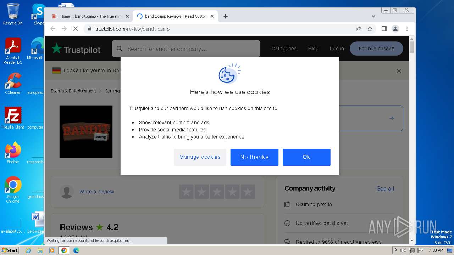The width and height of the screenshot is (454, 255).
Task: Close the bandit.camp Reviews tab
Action: (x=212, y=16)
